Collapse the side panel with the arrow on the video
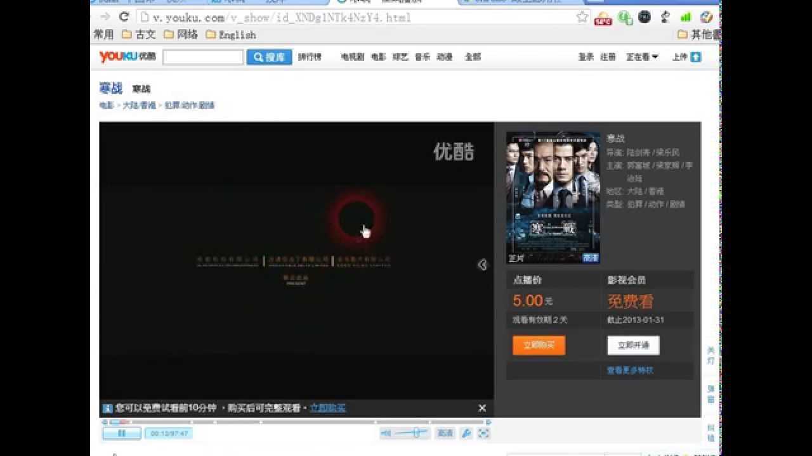 [x=483, y=264]
